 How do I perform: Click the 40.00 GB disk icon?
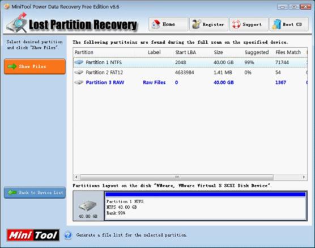pyautogui.click(x=88, y=206)
